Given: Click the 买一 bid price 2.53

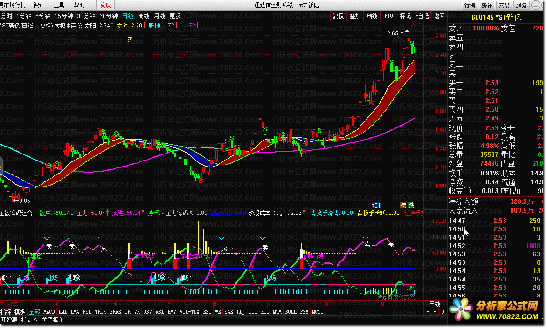Looking at the screenshot, I should 492,83.
